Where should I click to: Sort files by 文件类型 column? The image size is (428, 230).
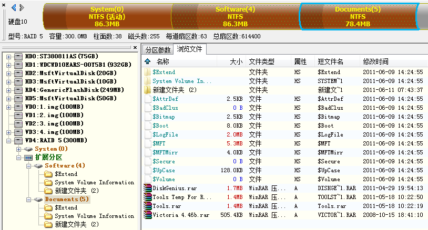pos(261,61)
